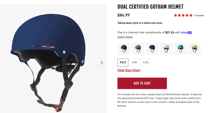Viewport: 209px width, 113px height.
Task: Add the Gotham helmet to cart
Action: click(142, 83)
